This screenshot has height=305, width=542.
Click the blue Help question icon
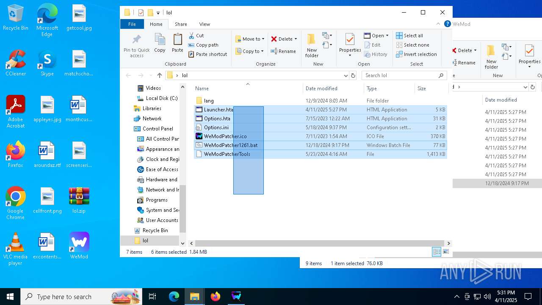tap(447, 24)
